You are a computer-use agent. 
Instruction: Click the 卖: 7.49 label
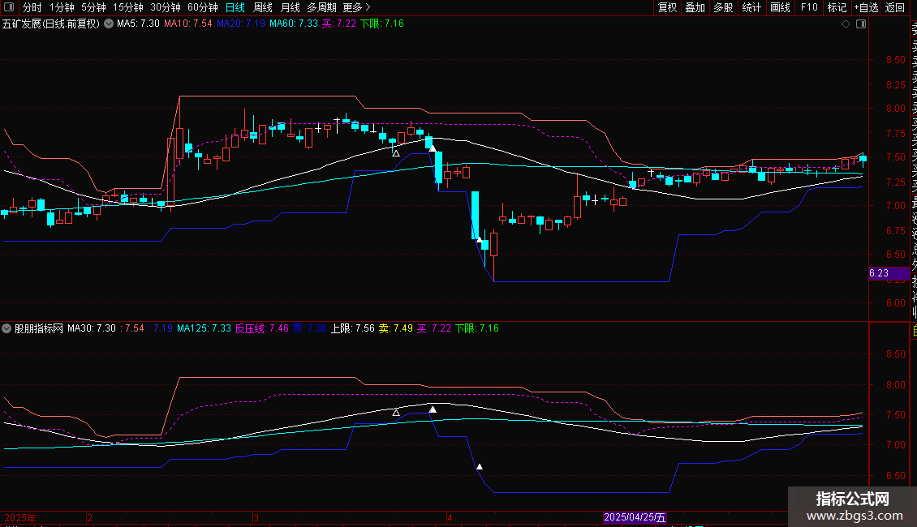(x=395, y=328)
